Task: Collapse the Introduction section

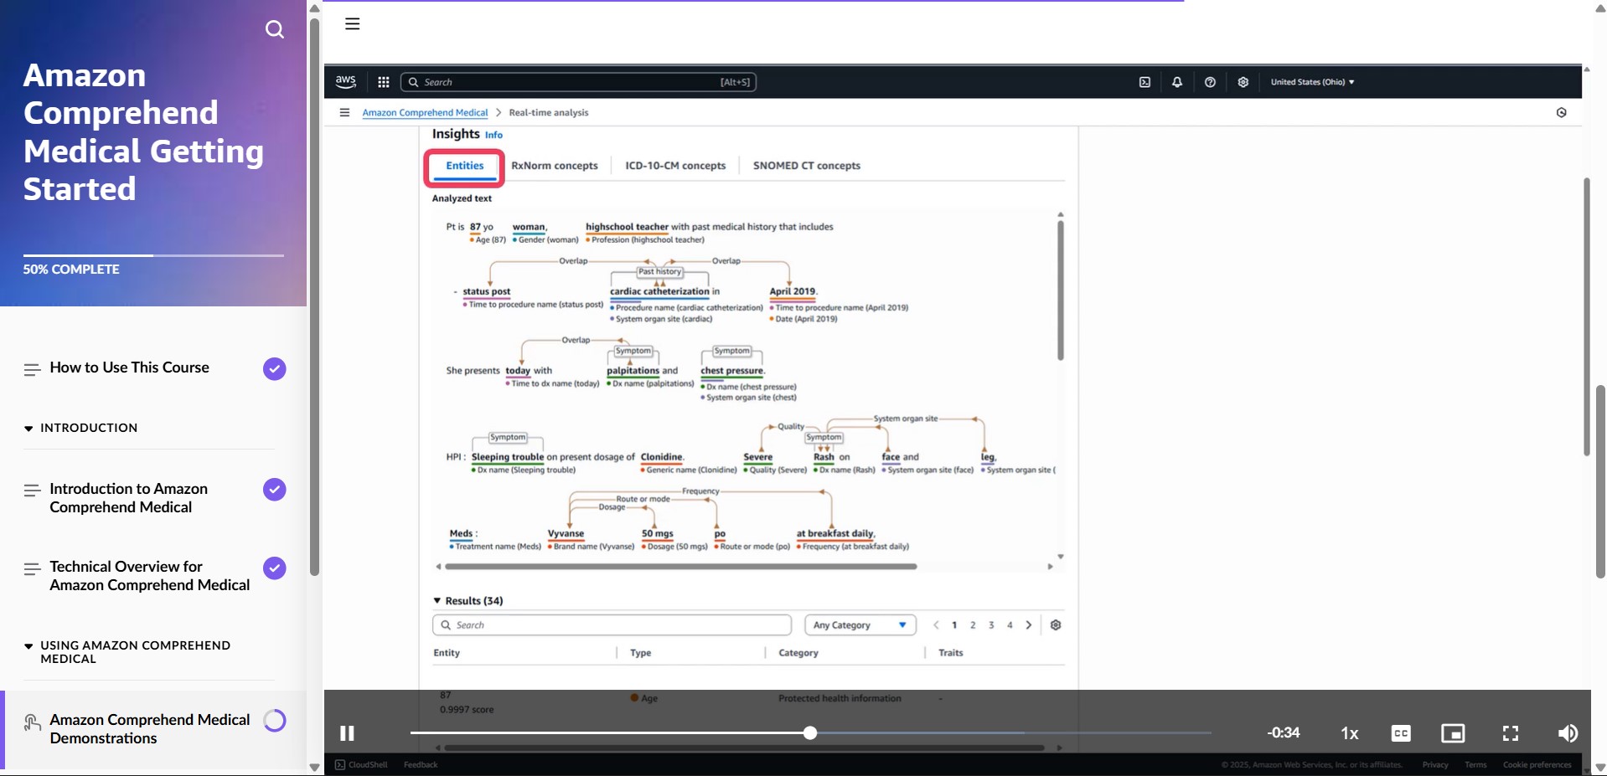Action: pyautogui.click(x=29, y=428)
